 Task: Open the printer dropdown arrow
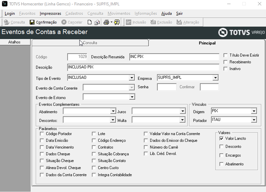coord(112,22)
